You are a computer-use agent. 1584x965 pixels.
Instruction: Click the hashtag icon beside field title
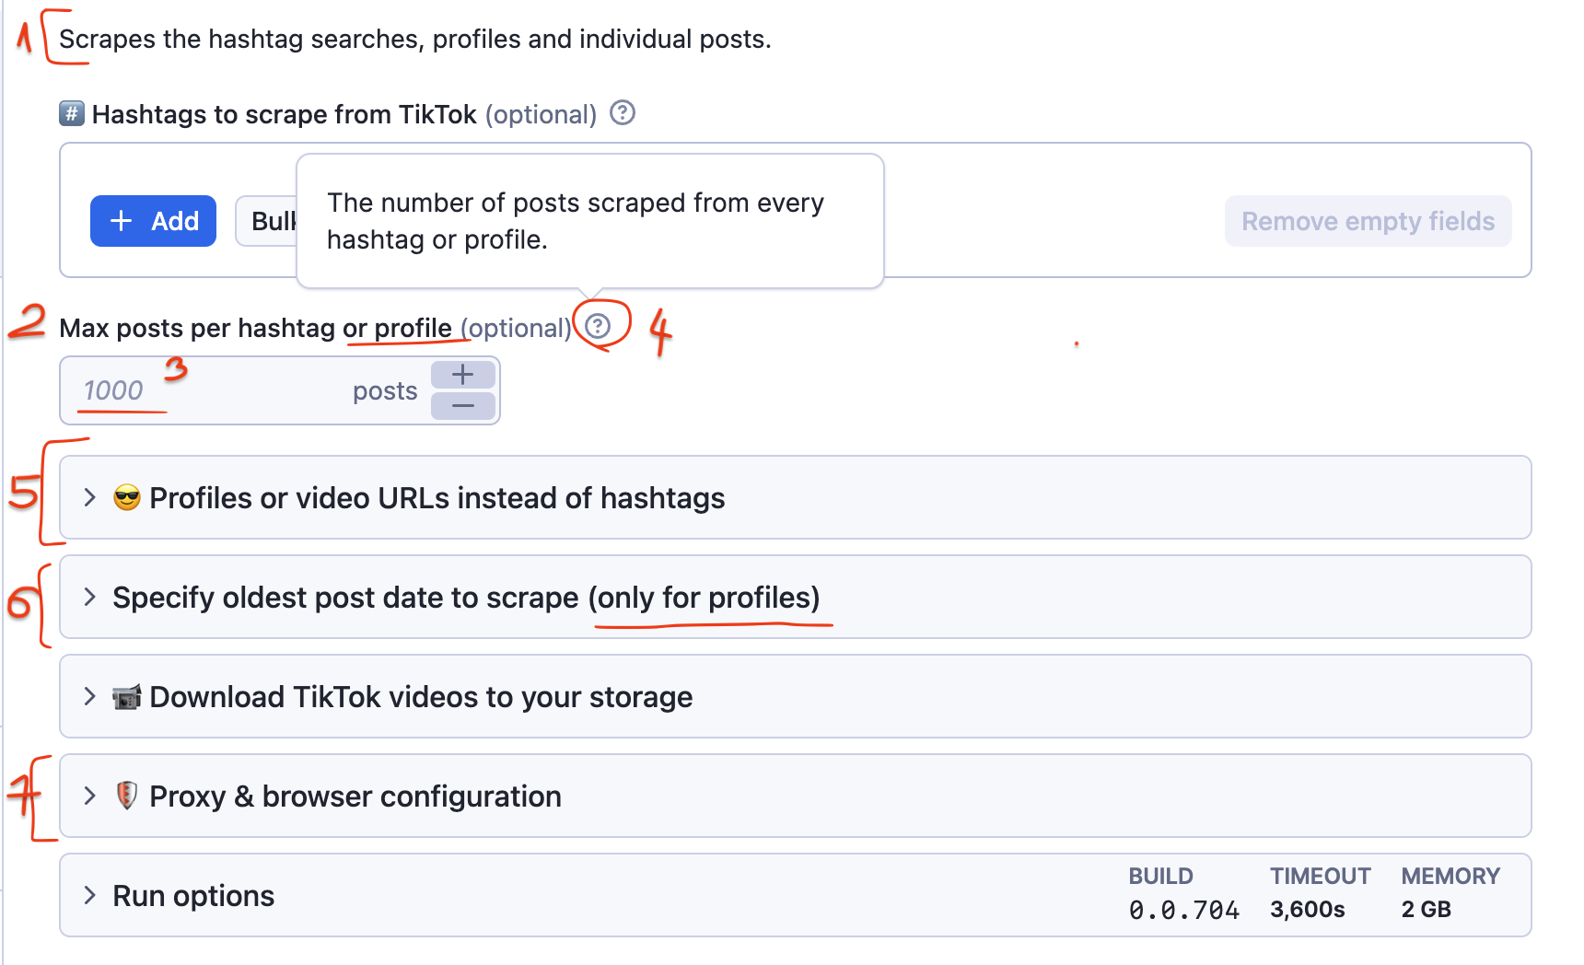[71, 114]
